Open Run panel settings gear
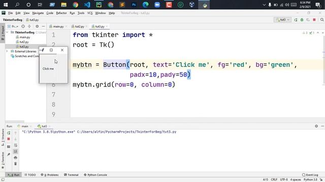Screen dimensions: 325x182 [316, 126]
